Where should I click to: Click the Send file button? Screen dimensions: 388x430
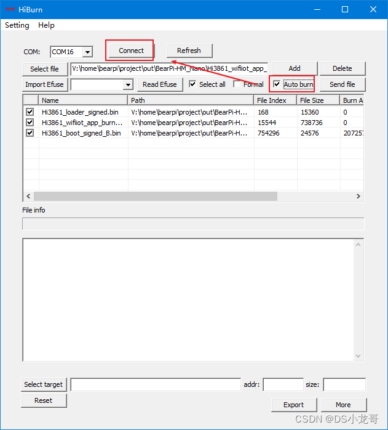tap(342, 84)
